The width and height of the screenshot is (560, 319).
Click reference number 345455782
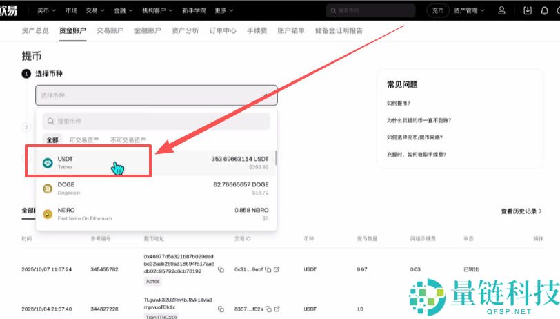pyautogui.click(x=104, y=269)
